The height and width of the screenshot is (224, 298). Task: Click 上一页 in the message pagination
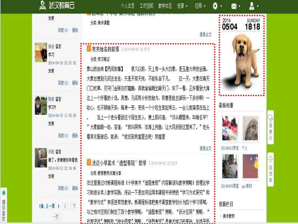pyautogui.click(x=50, y=206)
